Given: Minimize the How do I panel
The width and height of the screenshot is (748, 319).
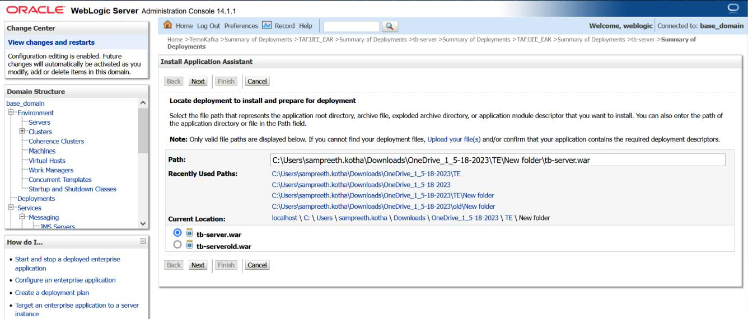Looking at the screenshot, I should 143,241.
